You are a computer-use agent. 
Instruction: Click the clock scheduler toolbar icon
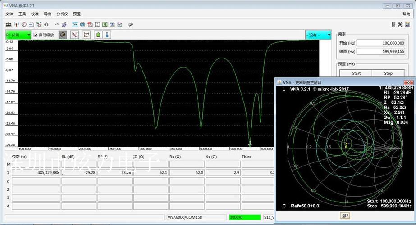tap(24, 24)
